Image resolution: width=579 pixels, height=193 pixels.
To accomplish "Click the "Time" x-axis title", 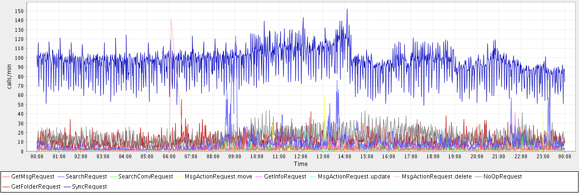I will tap(301, 164).
